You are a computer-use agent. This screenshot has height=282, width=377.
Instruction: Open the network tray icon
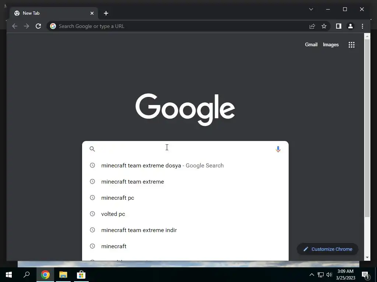click(321, 275)
